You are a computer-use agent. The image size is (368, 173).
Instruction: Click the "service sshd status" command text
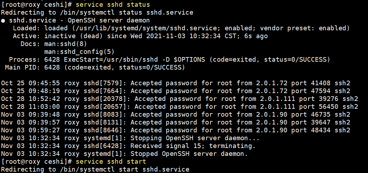[x=113, y=5]
